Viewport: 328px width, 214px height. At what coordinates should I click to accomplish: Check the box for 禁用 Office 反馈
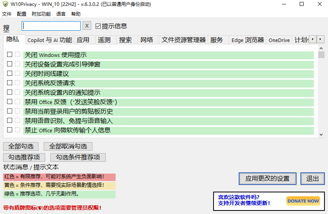9,101
